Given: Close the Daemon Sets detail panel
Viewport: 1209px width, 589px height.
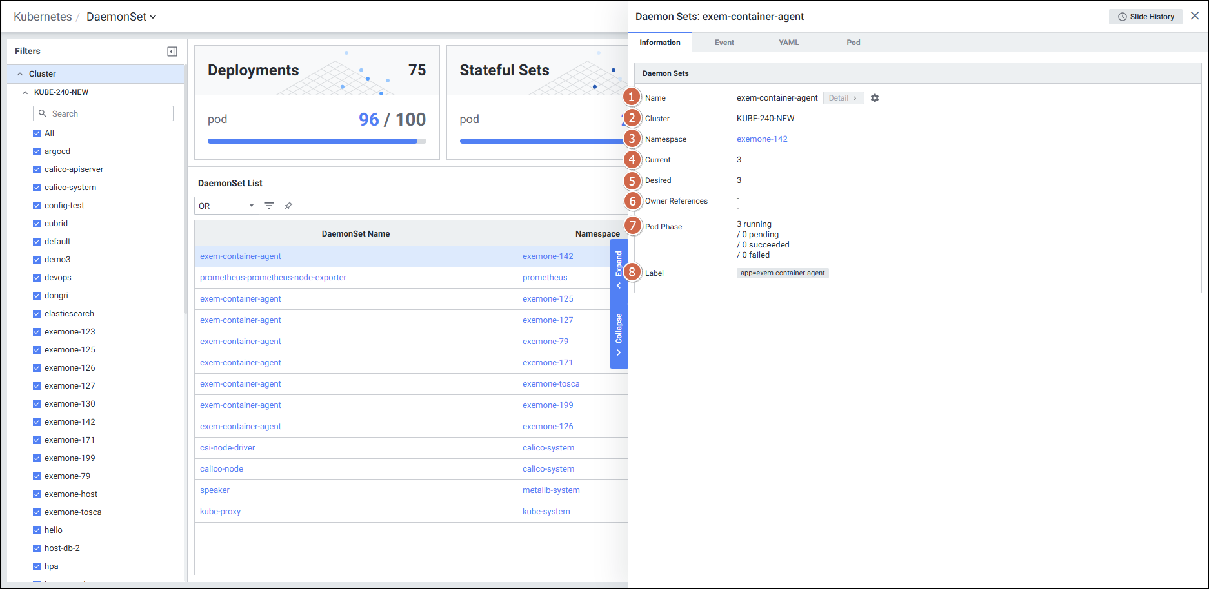Looking at the screenshot, I should click(1195, 16).
